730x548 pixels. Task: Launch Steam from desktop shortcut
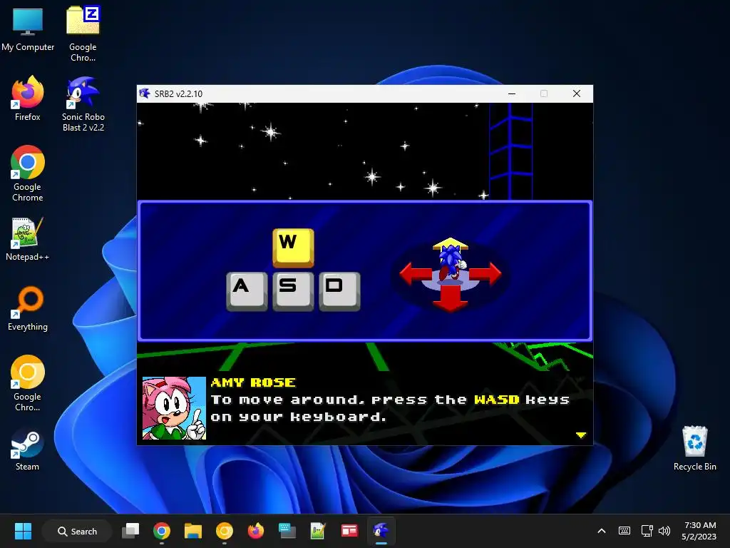28,448
